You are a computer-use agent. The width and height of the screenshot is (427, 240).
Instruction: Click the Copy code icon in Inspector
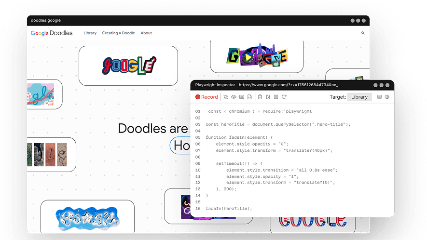[x=260, y=97]
